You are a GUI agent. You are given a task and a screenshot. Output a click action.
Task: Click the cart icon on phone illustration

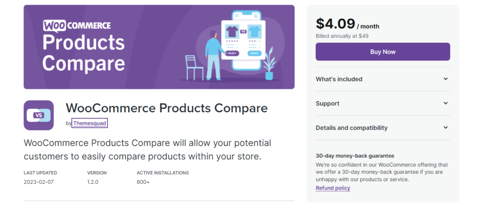pos(256,15)
